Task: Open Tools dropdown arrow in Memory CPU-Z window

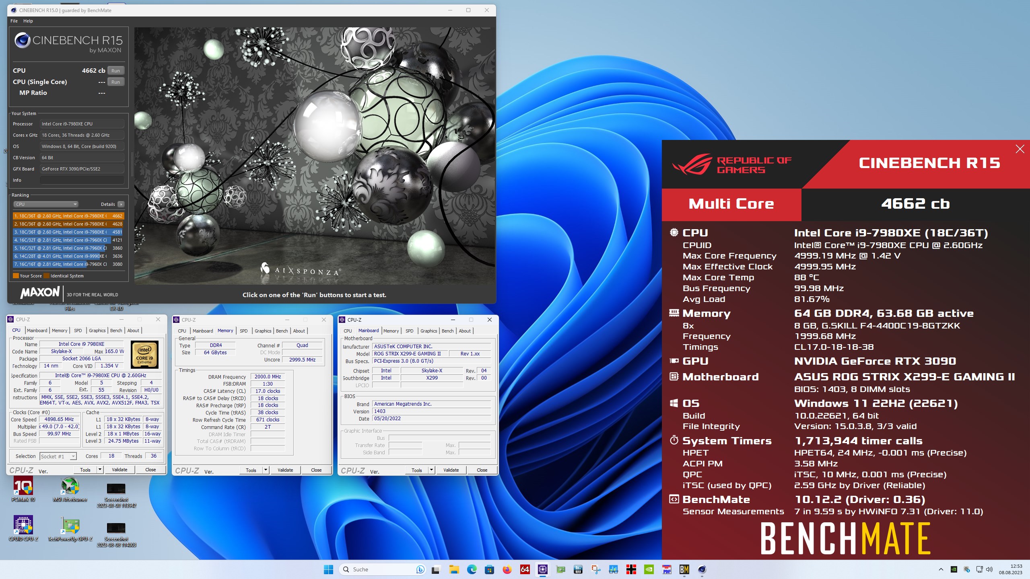Action: coord(266,470)
